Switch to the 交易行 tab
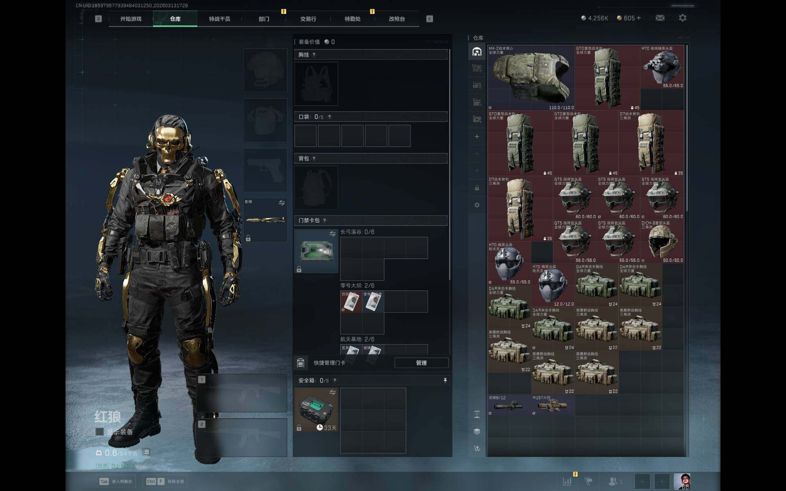Image resolution: width=786 pixels, height=491 pixels. point(308,19)
